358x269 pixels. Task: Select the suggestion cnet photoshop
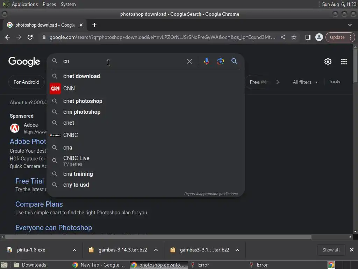[146, 101]
